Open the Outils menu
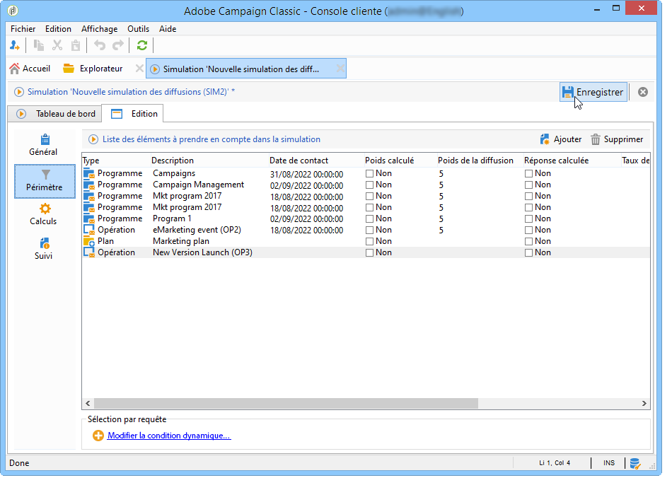Image resolution: width=672 pixels, height=490 pixels. click(138, 29)
